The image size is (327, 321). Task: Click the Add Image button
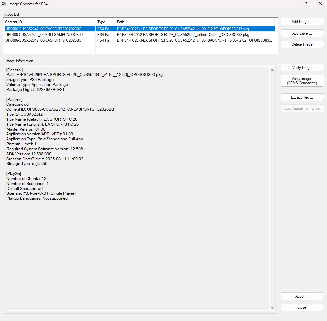pos(302,22)
